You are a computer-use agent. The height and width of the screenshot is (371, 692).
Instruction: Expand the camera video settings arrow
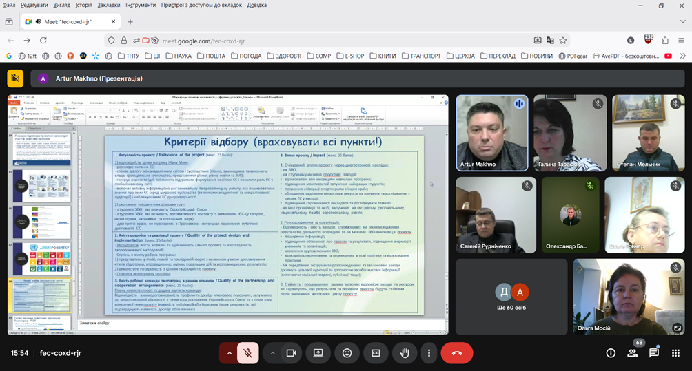(x=273, y=352)
